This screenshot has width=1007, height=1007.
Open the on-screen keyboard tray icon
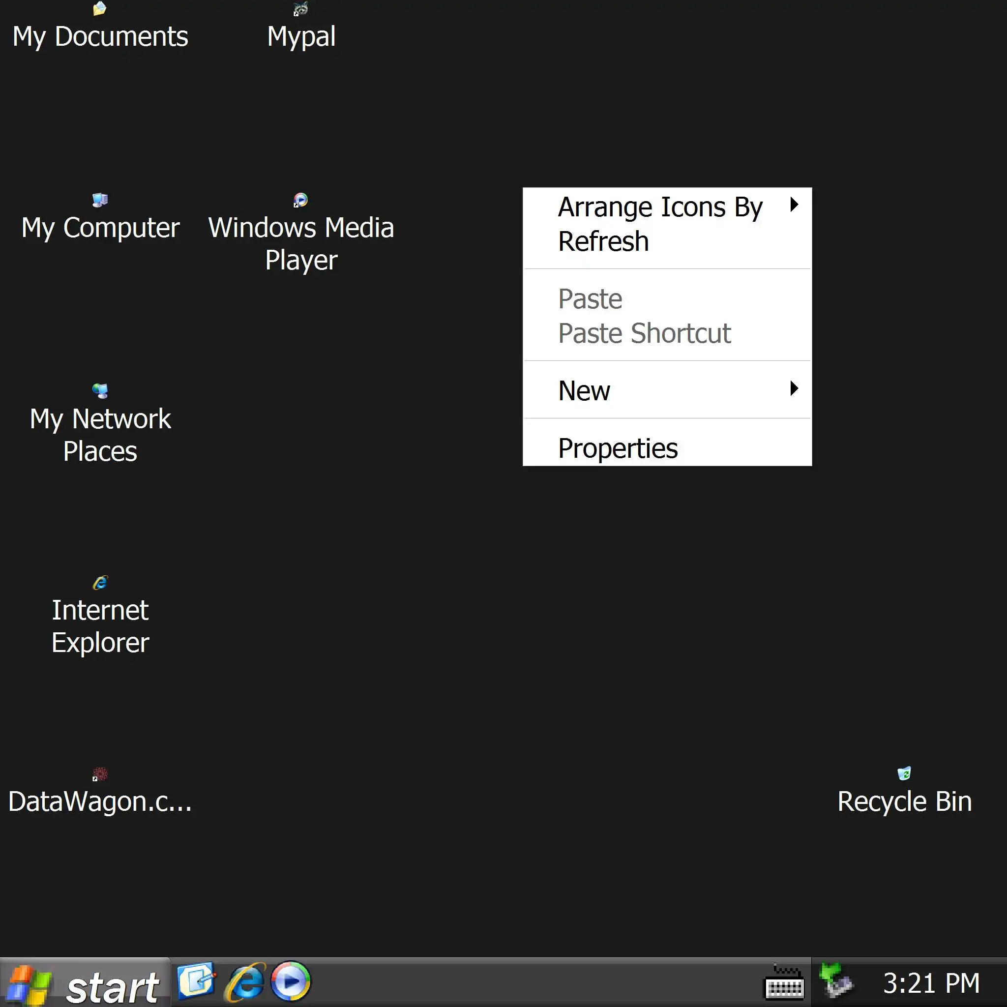click(x=783, y=983)
